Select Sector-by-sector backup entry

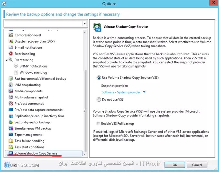pyautogui.click(x=32, y=122)
